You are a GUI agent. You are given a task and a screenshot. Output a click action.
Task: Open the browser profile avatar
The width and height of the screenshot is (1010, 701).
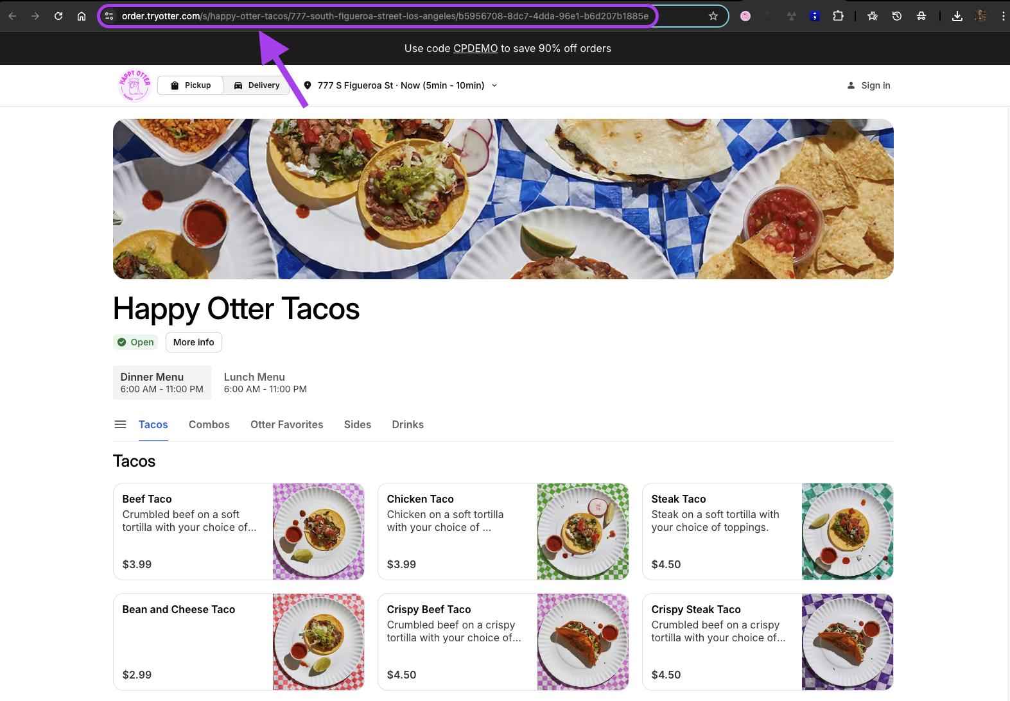pyautogui.click(x=980, y=16)
